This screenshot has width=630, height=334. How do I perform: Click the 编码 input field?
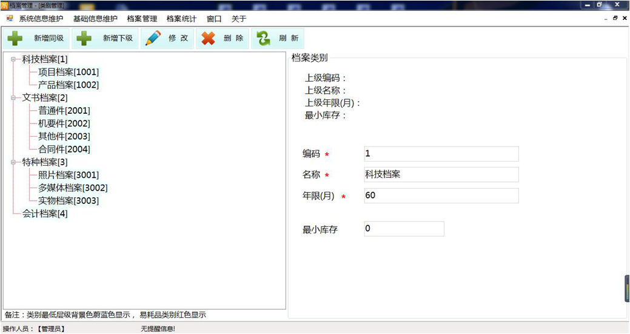(441, 154)
